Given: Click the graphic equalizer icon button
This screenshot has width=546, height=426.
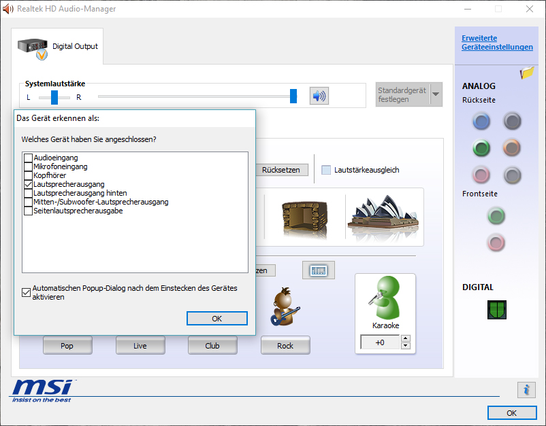Looking at the screenshot, I should pyautogui.click(x=318, y=270).
